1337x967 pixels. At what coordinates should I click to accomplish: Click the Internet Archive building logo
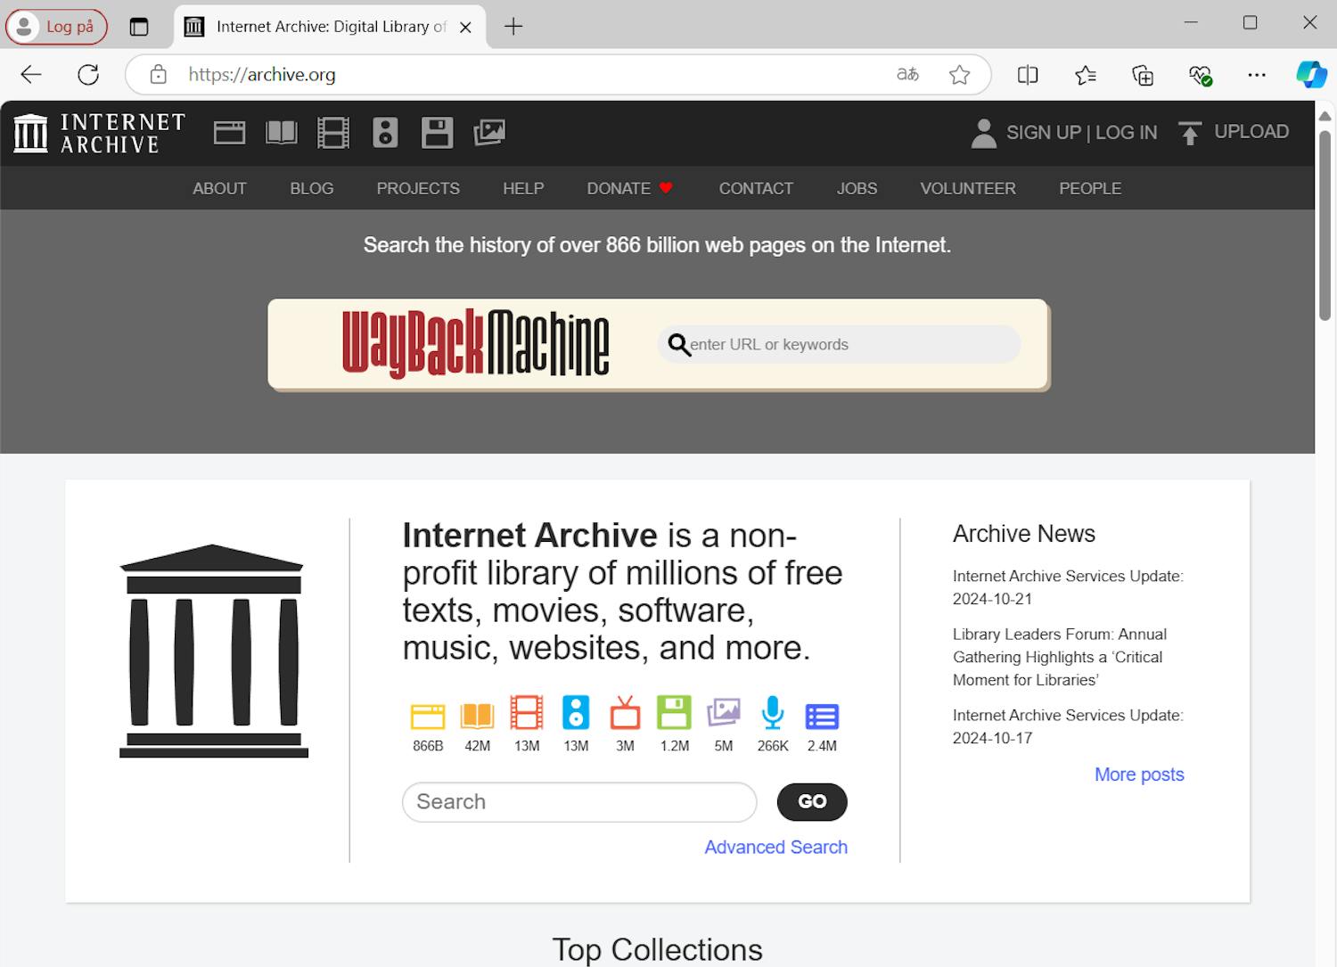point(29,132)
